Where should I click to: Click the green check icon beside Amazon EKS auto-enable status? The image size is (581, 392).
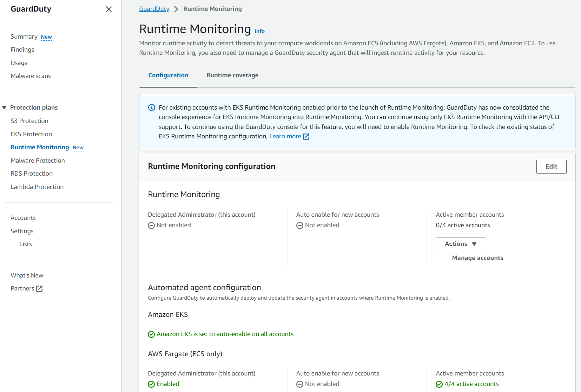tap(151, 334)
